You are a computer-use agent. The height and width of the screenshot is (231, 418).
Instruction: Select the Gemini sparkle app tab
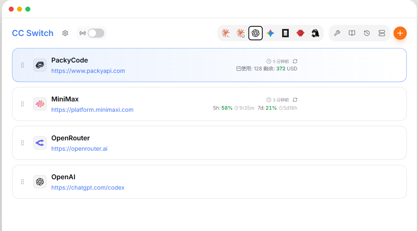click(x=270, y=33)
